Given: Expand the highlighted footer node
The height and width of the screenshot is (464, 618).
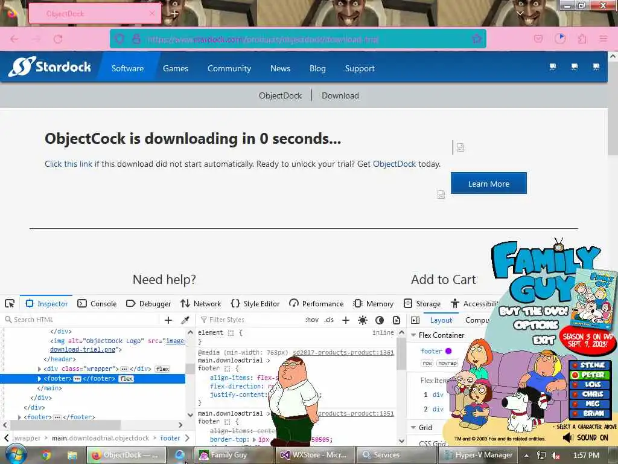Looking at the screenshot, I should pyautogui.click(x=39, y=378).
